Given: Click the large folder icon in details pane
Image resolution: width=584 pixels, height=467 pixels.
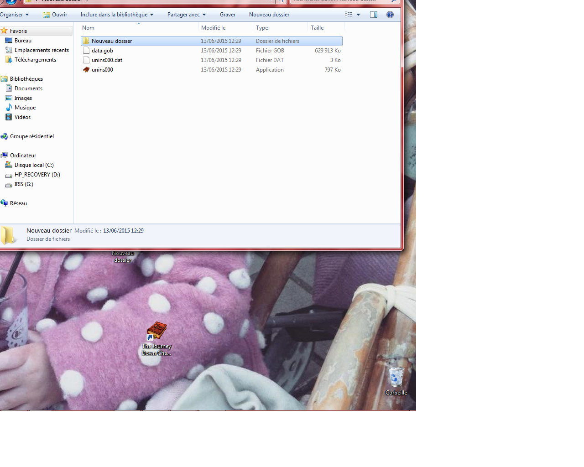Looking at the screenshot, I should pyautogui.click(x=9, y=235).
